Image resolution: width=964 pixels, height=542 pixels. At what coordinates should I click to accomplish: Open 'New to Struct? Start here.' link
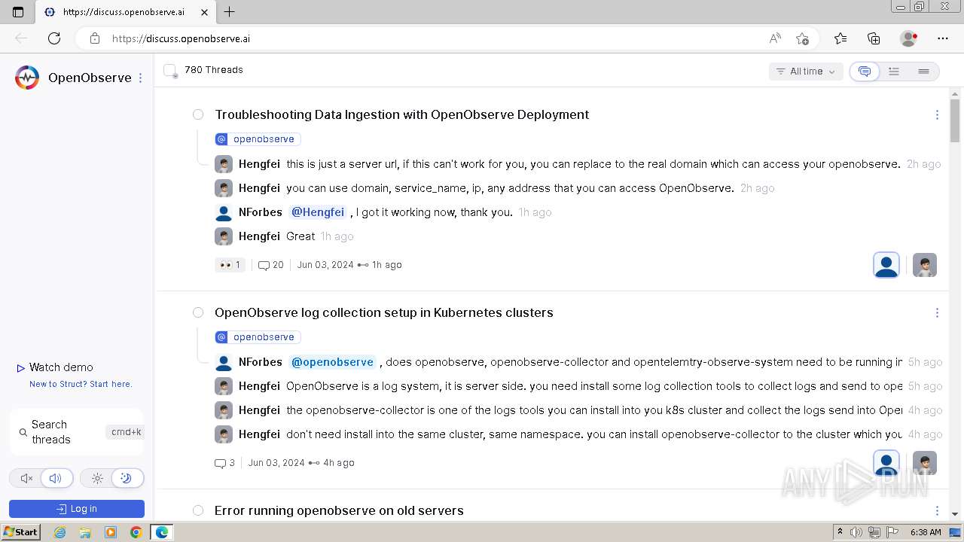pyautogui.click(x=81, y=384)
